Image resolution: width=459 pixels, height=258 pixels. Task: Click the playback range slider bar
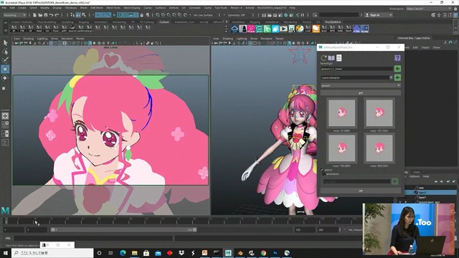pos(123,229)
